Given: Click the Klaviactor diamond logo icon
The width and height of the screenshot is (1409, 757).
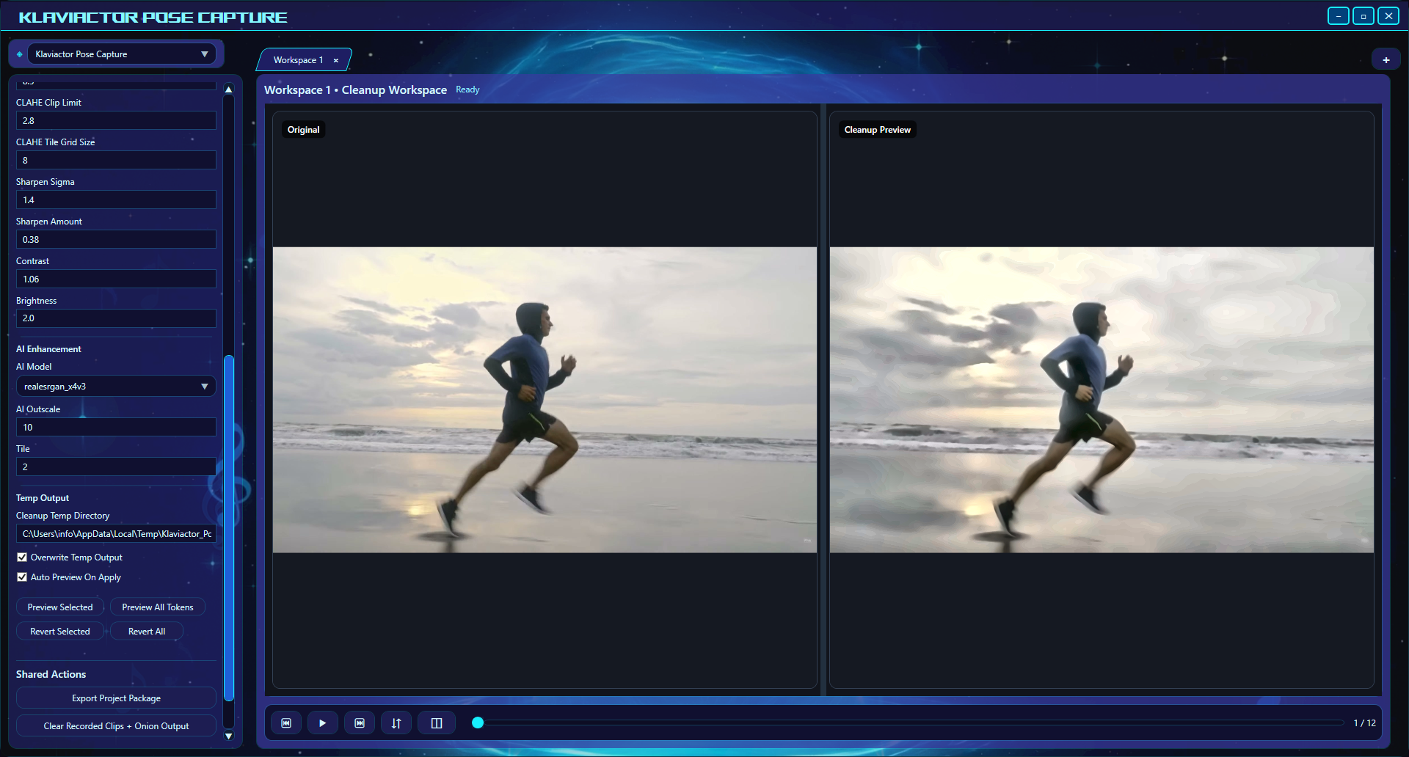Looking at the screenshot, I should [x=18, y=53].
